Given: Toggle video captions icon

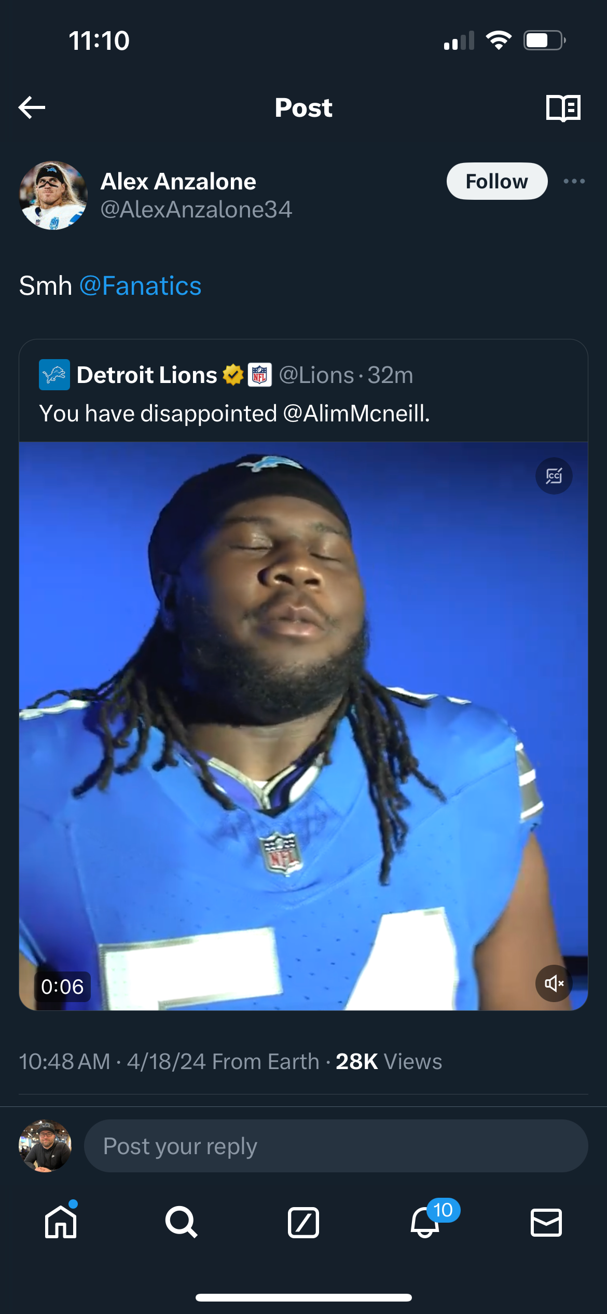Looking at the screenshot, I should 554,476.
